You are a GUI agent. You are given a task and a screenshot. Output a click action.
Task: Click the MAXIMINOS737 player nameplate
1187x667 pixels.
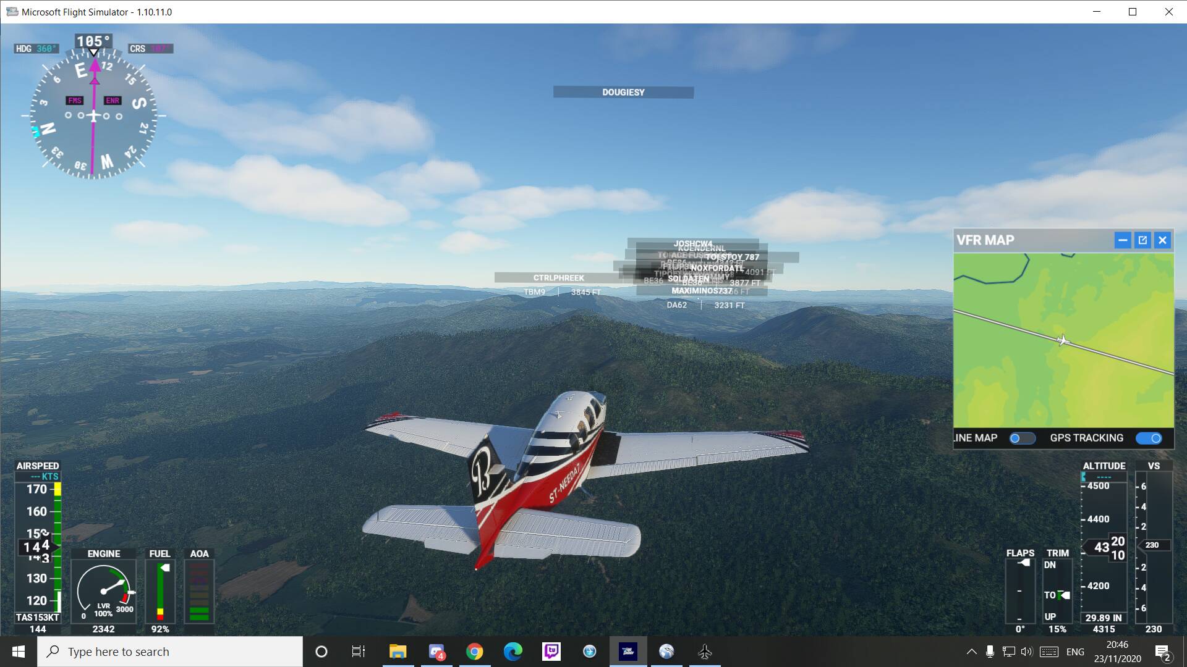(x=702, y=291)
